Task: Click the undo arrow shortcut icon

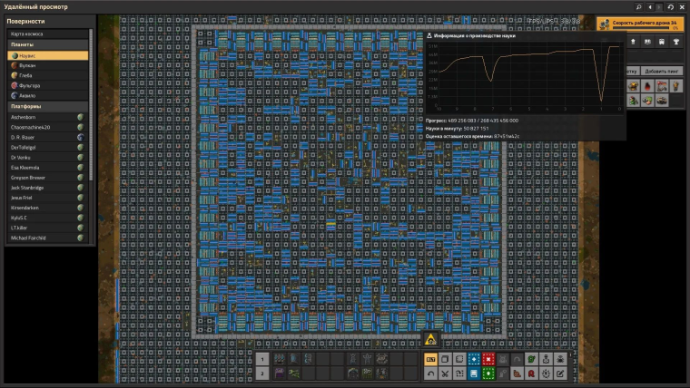Action: pyautogui.click(x=431, y=373)
